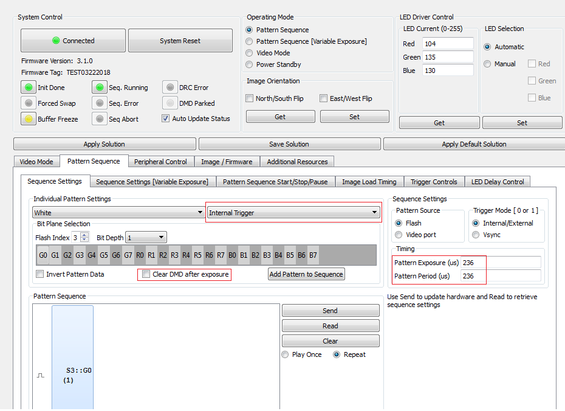Select bit plane R2
This screenshot has height=411, width=565.
coord(163,255)
